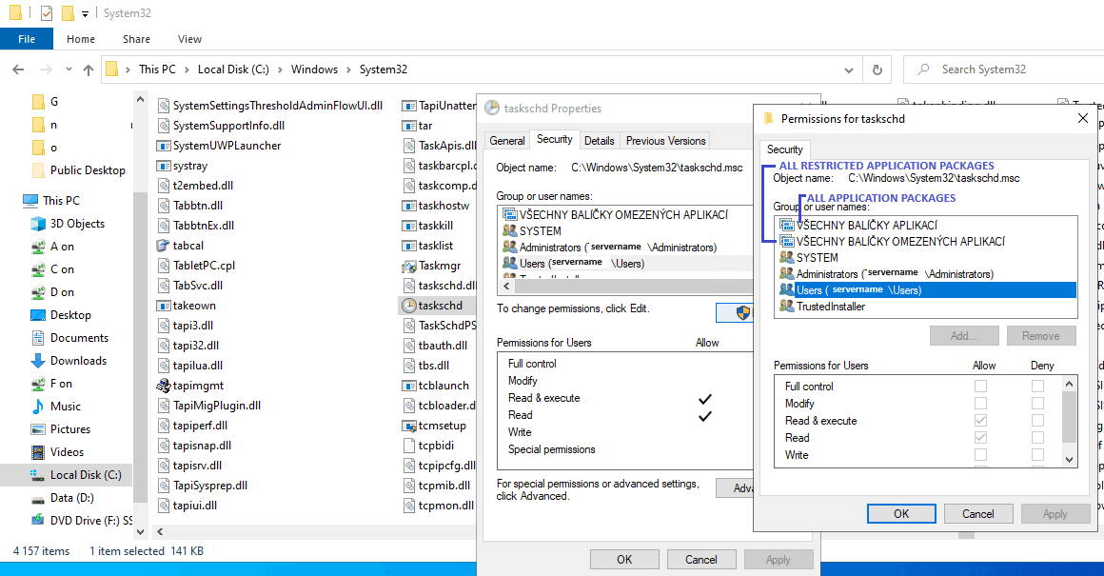Click permissions list scroll up arrow
This screenshot has height=576, width=1104.
tap(1069, 384)
